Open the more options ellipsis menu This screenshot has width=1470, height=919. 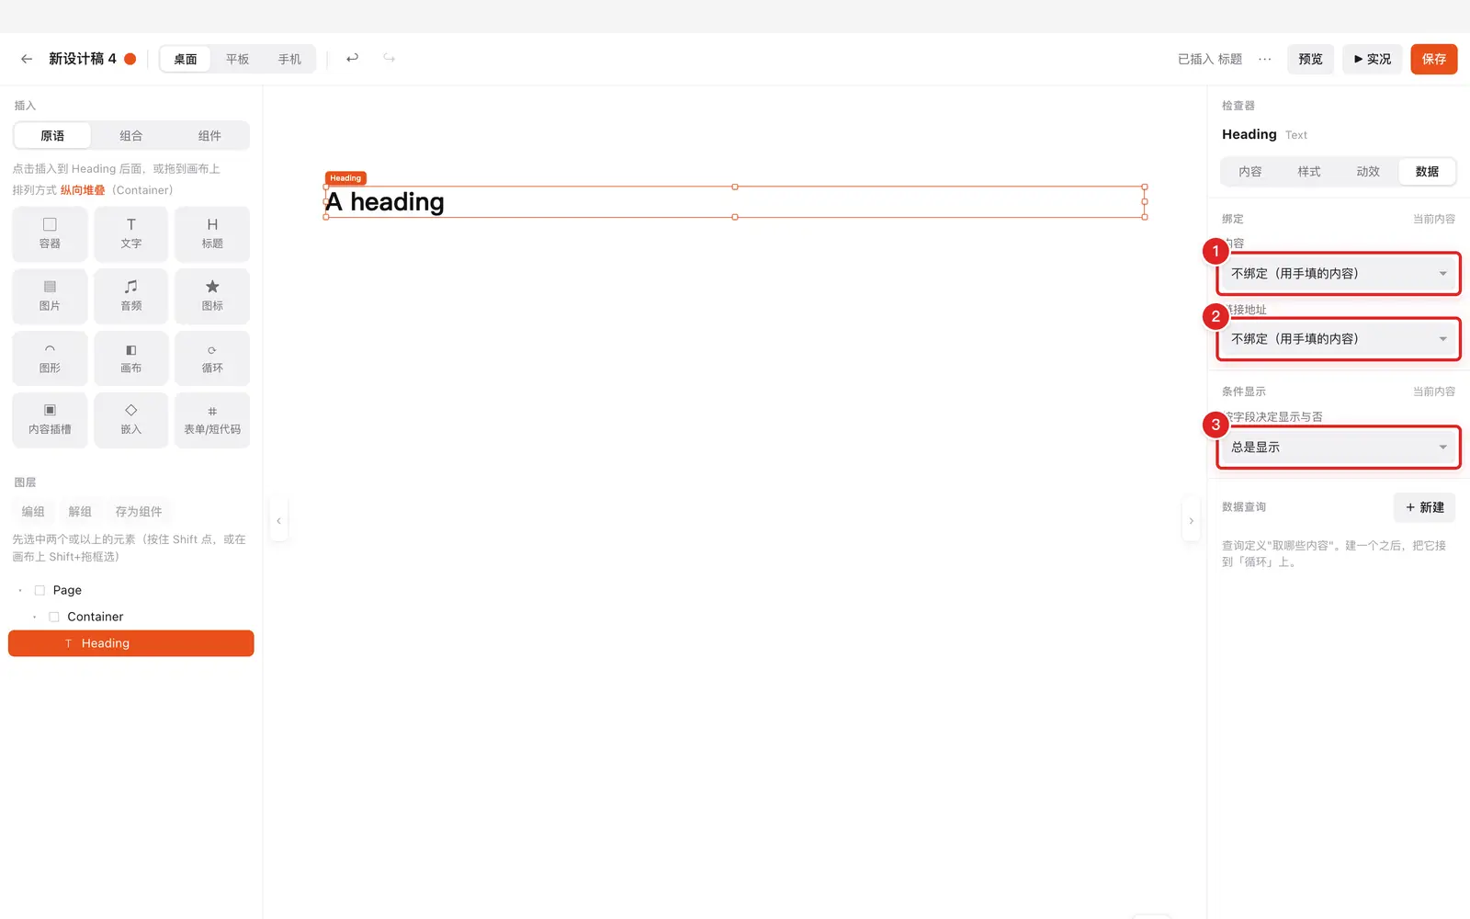[1265, 59]
